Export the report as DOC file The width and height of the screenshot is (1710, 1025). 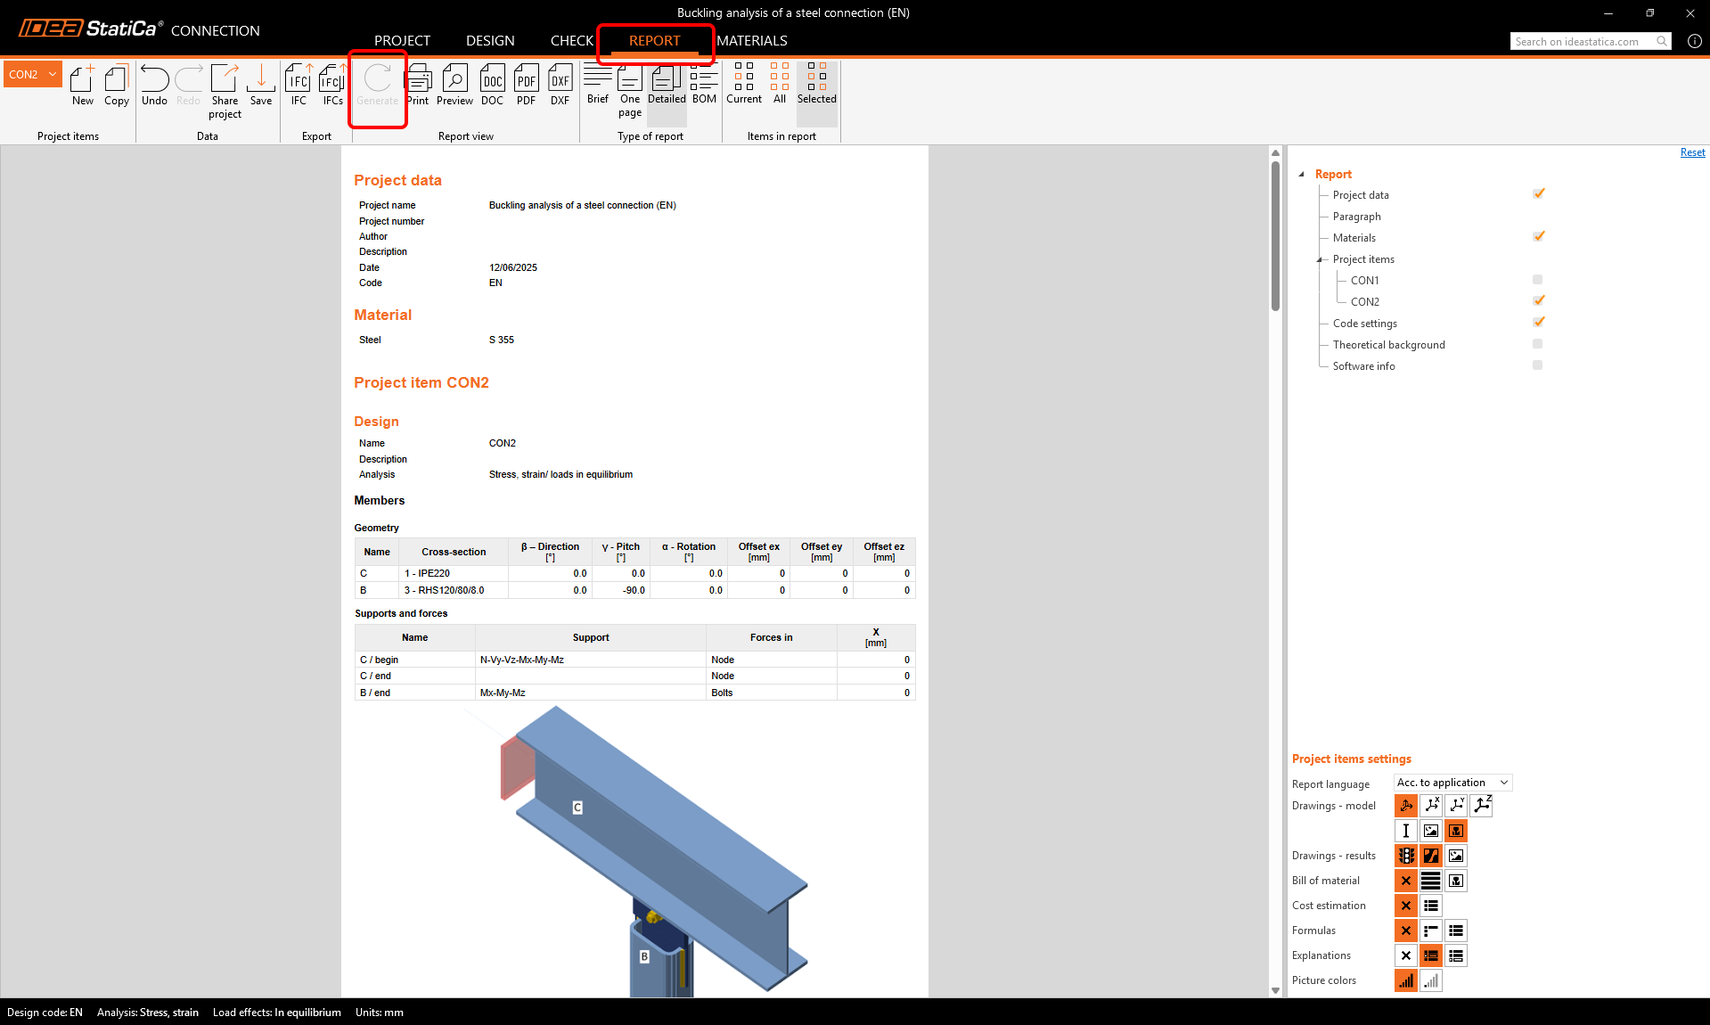[x=492, y=86]
